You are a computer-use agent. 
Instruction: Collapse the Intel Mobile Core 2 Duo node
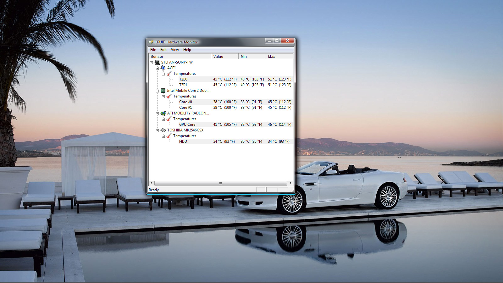[x=158, y=91]
